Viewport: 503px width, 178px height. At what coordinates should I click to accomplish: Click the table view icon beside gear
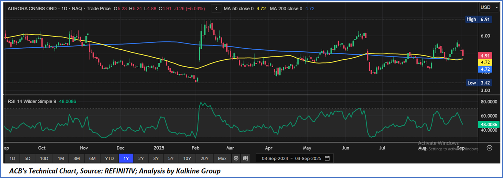coord(245,158)
